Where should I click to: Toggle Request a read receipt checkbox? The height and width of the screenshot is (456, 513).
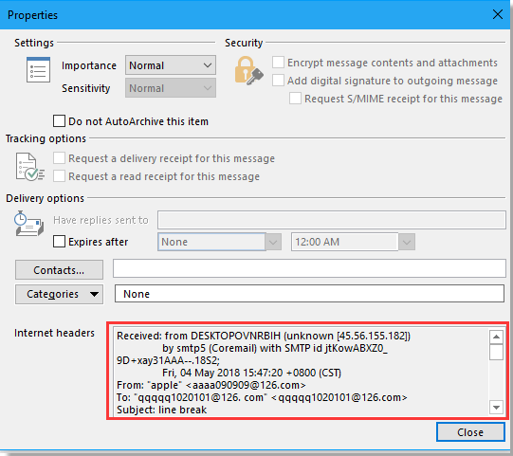pos(59,176)
